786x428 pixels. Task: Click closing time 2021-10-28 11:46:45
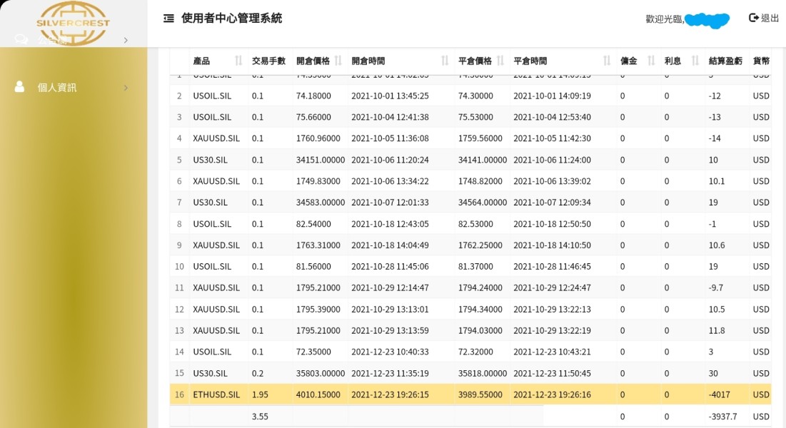pyautogui.click(x=552, y=267)
